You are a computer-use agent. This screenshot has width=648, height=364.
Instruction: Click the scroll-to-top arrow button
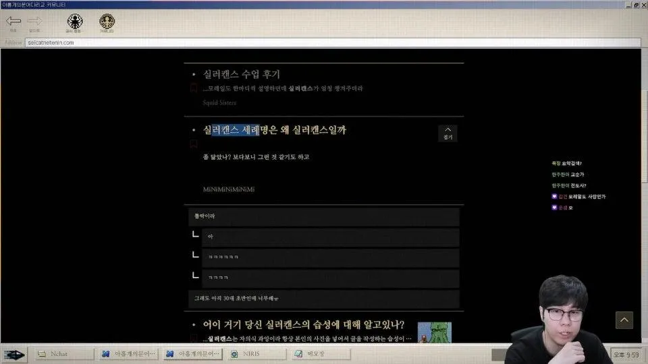[624, 320]
